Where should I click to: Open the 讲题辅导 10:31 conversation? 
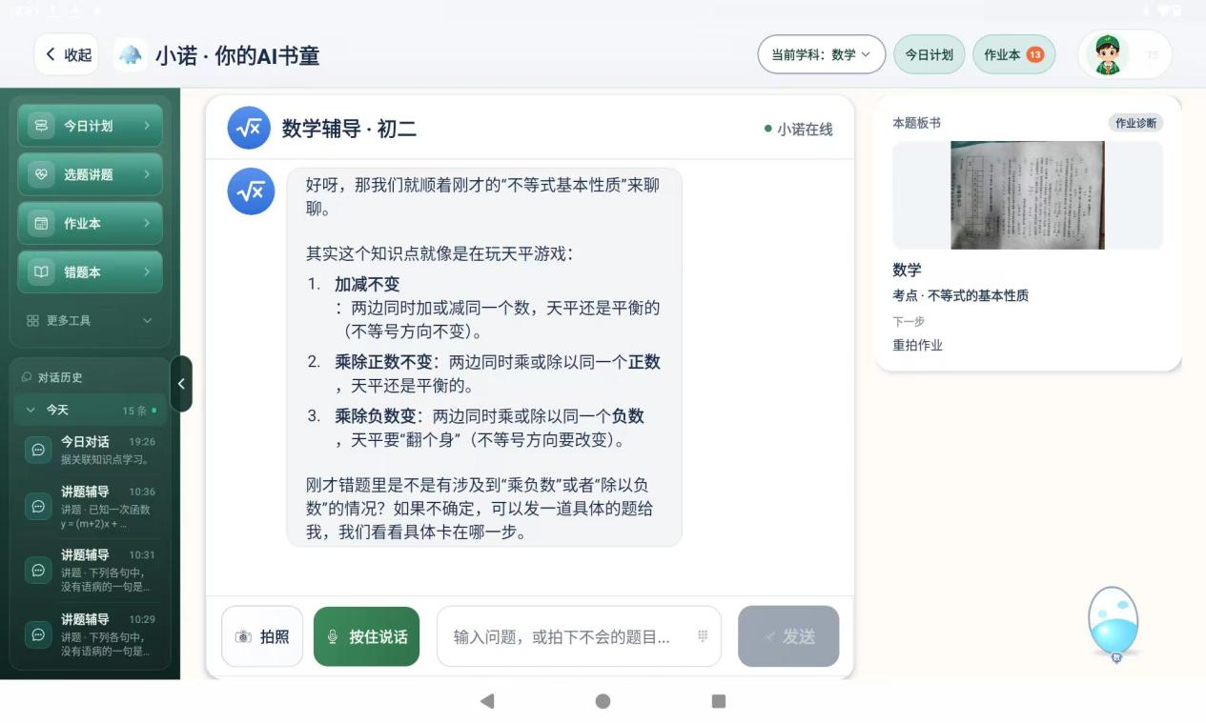[90, 570]
